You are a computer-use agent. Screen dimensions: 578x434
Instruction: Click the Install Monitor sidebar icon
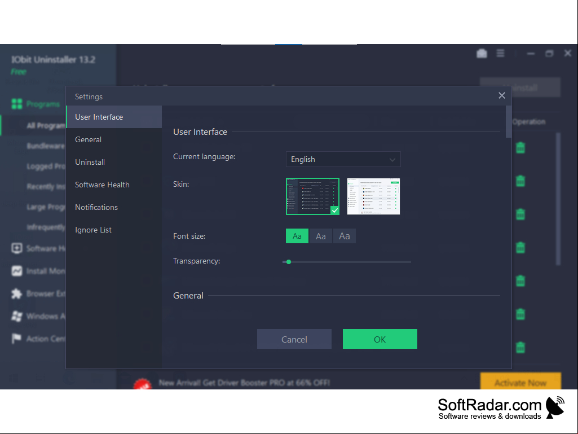click(x=16, y=271)
